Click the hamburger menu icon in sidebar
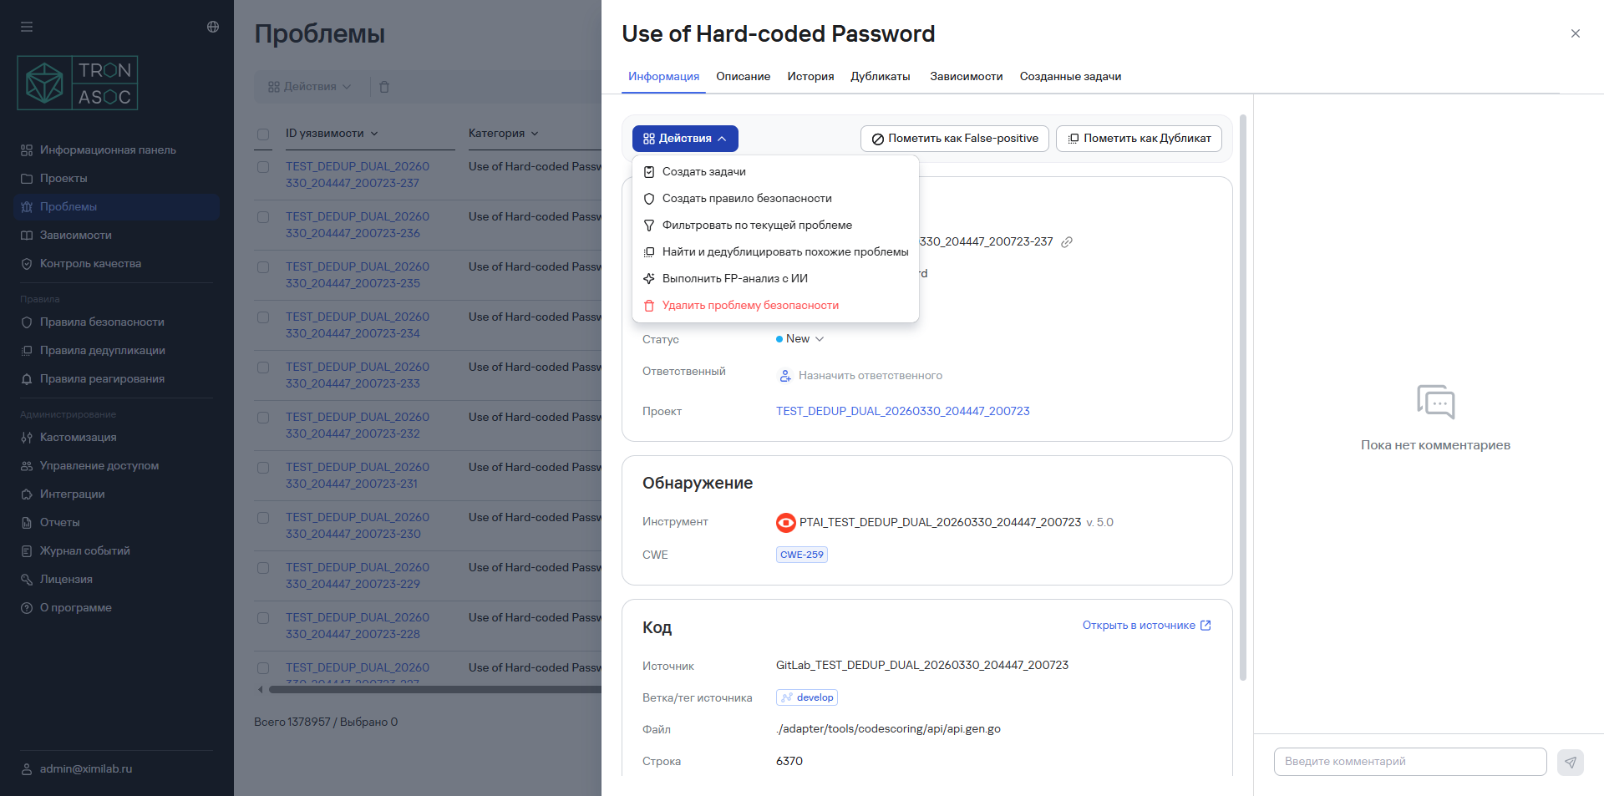1604x796 pixels. click(27, 27)
